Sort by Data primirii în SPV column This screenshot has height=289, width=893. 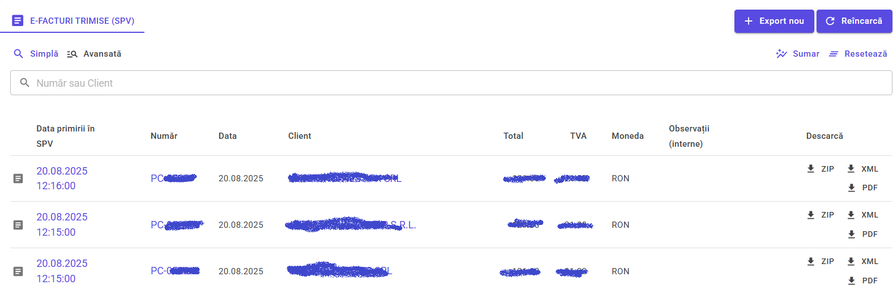point(65,136)
